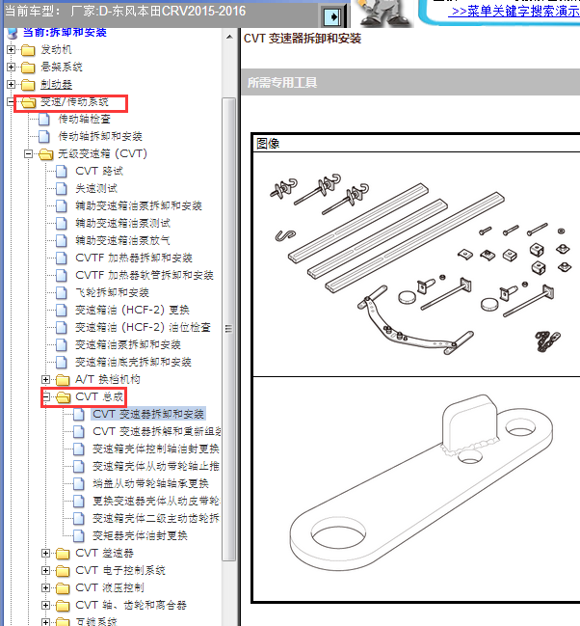Click the CVT 电子控制系统 folder icon
The width and height of the screenshot is (580, 626).
63,571
